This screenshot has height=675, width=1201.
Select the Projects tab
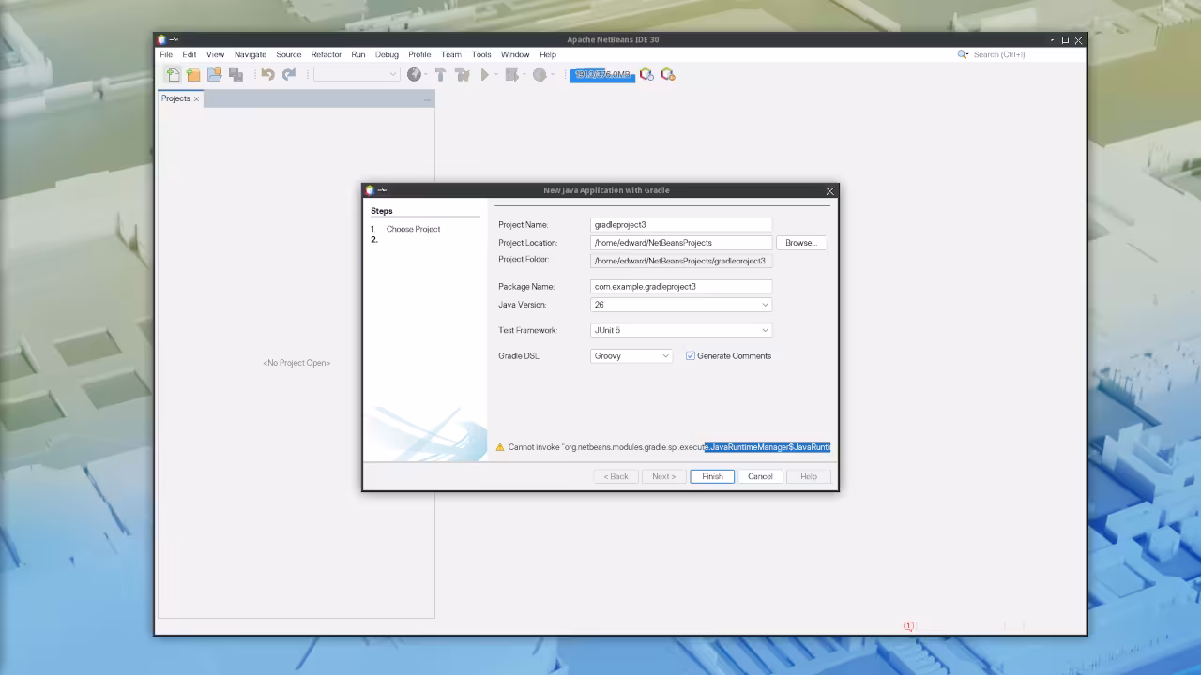pos(175,98)
